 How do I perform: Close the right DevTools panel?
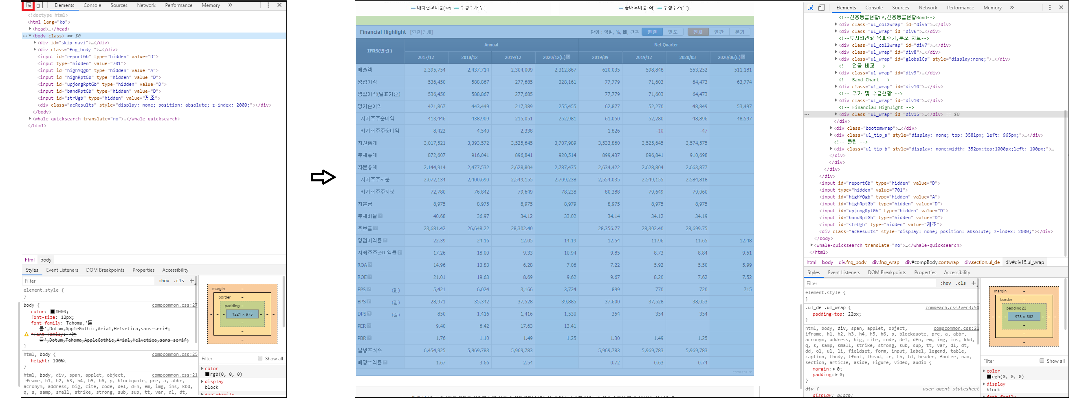coord(1061,7)
